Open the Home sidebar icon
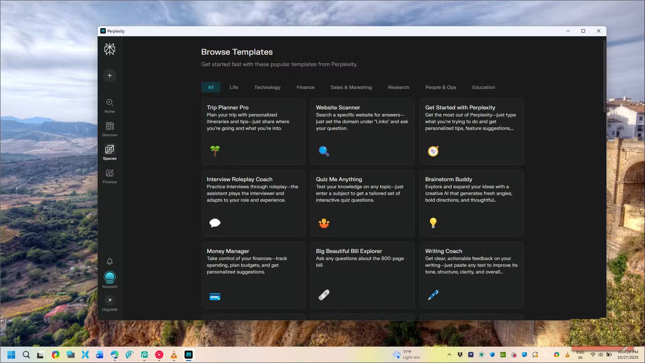645x363 pixels. tap(109, 103)
